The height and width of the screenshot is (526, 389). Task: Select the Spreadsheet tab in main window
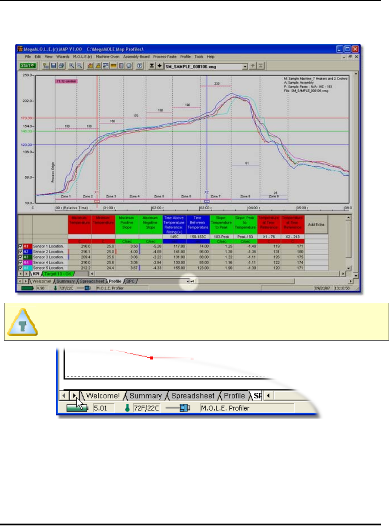(x=92, y=281)
